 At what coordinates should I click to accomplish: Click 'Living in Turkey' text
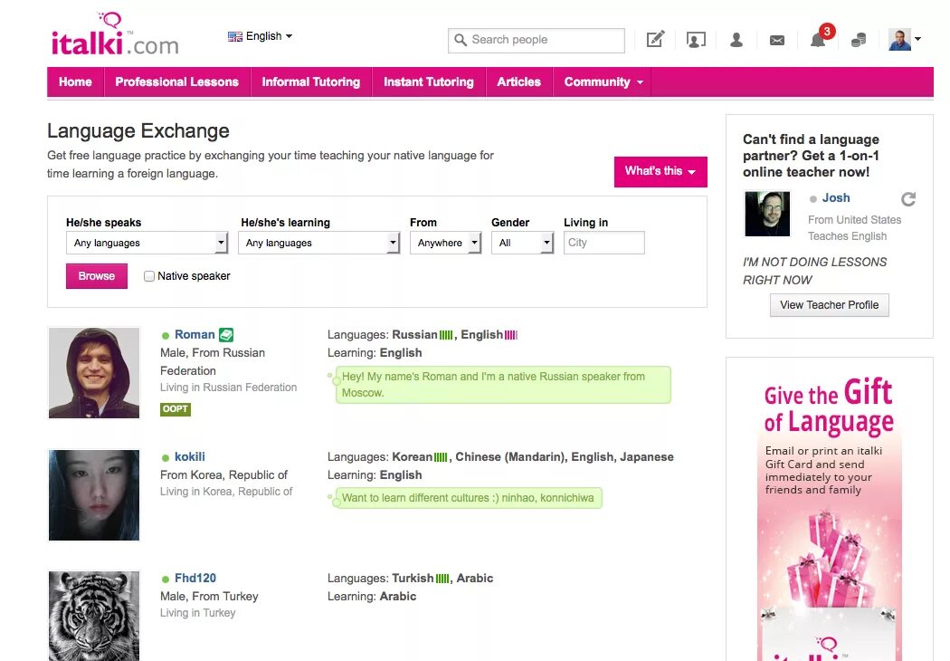(x=197, y=612)
